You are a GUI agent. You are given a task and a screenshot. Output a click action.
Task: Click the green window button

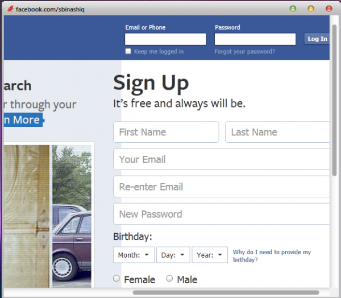coord(293,9)
